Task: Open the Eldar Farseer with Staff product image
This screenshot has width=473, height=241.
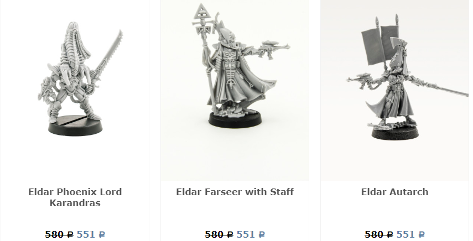Action: pyautogui.click(x=235, y=91)
